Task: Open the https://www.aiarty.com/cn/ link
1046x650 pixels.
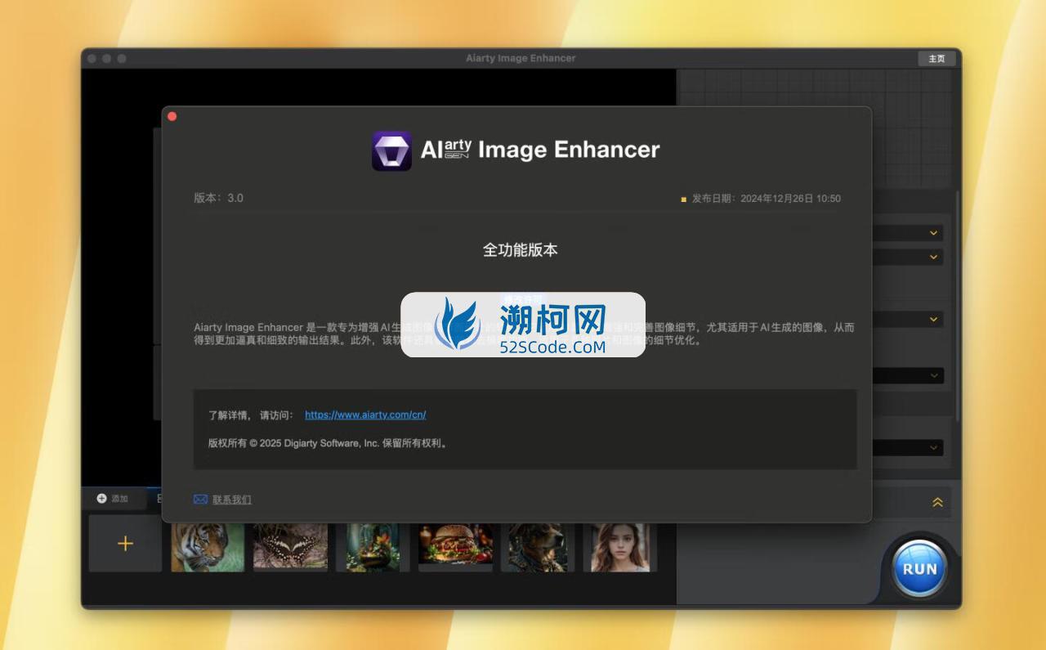Action: pyautogui.click(x=365, y=415)
